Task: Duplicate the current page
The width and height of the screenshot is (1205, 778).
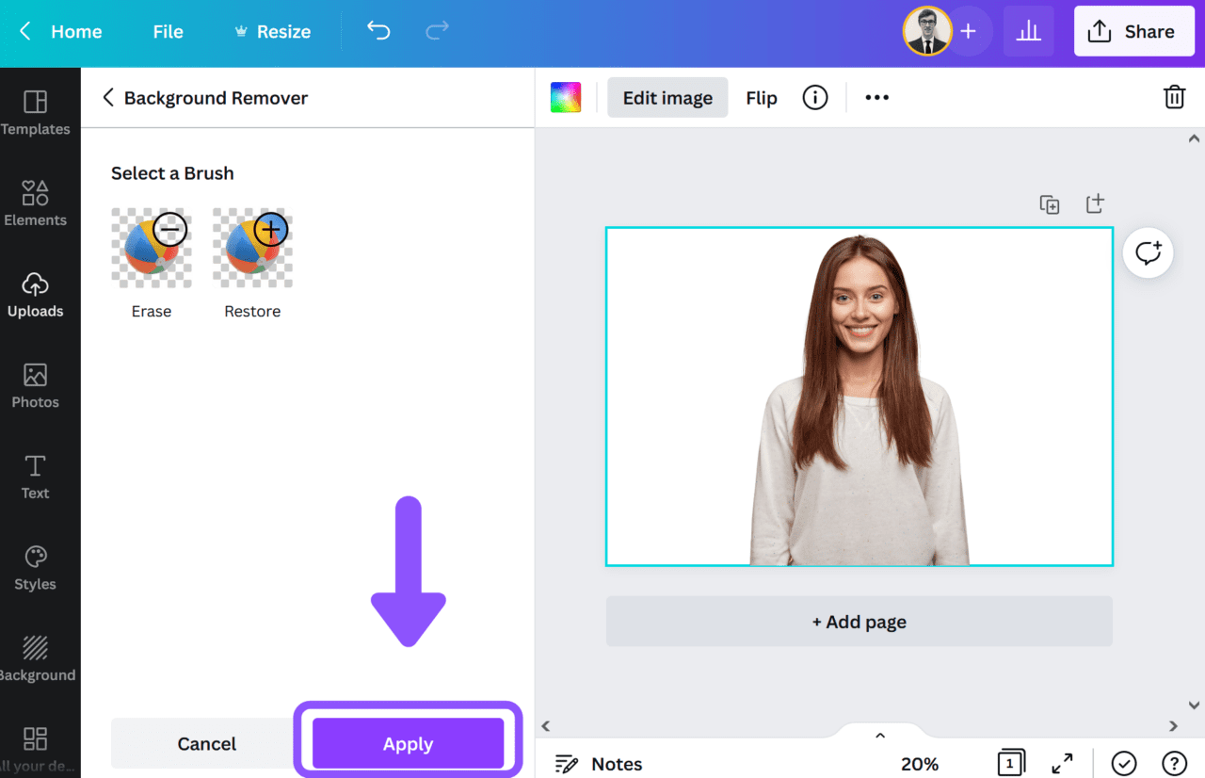Action: 1049,203
